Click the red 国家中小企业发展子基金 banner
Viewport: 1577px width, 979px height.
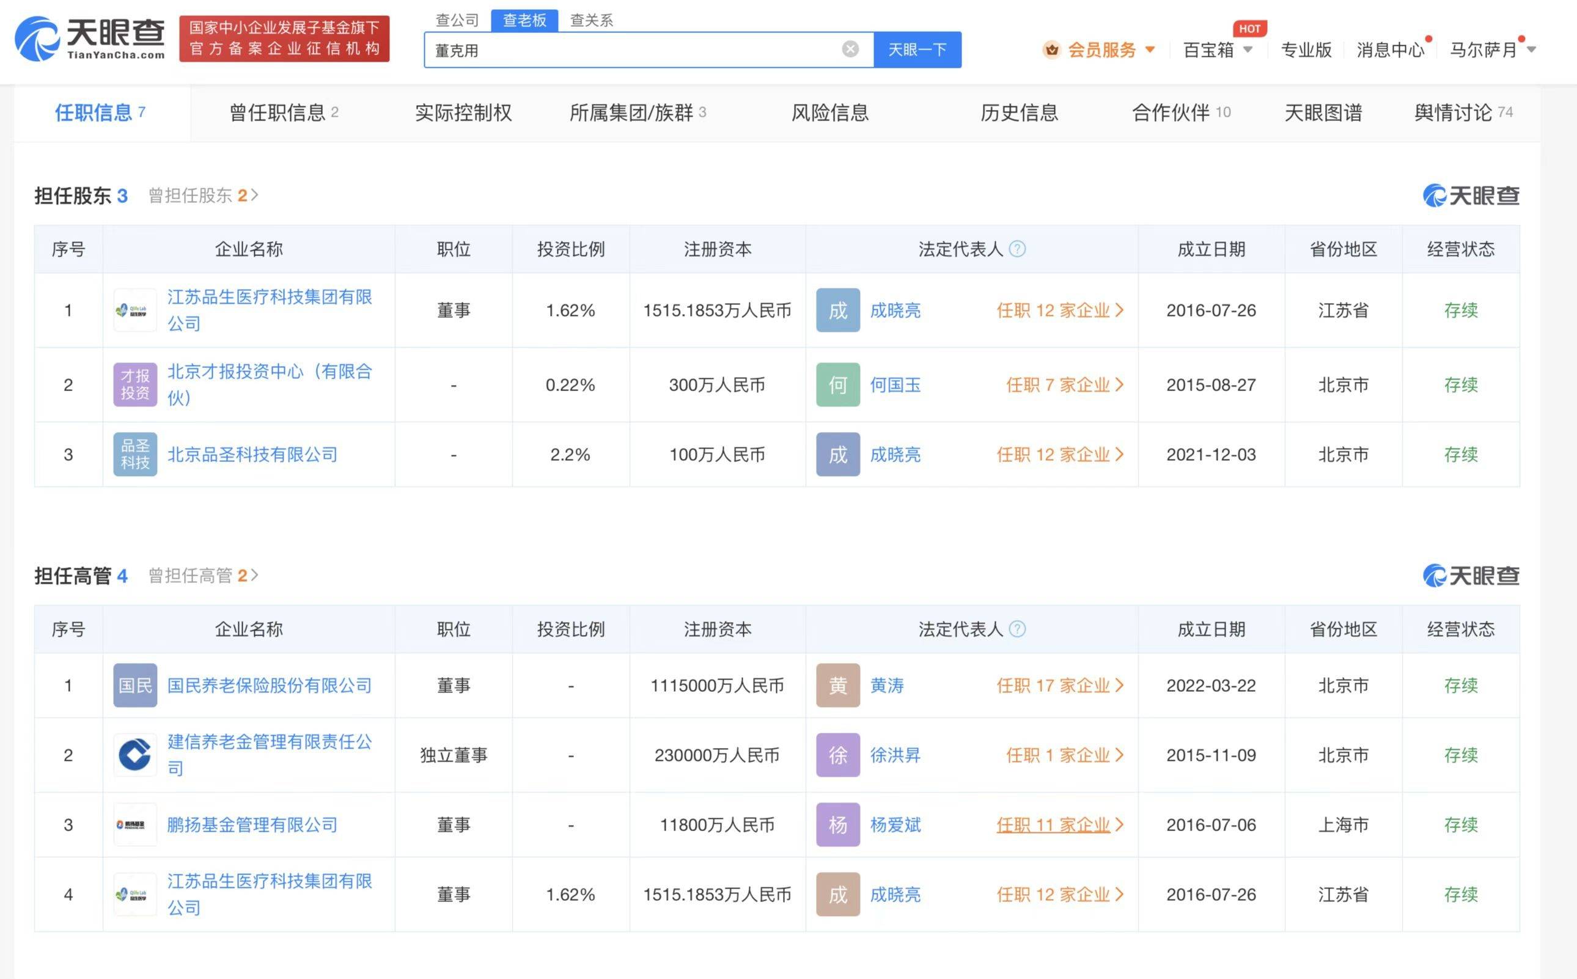point(284,39)
